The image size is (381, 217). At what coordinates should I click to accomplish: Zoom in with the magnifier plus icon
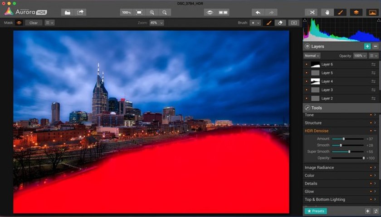click(x=152, y=12)
